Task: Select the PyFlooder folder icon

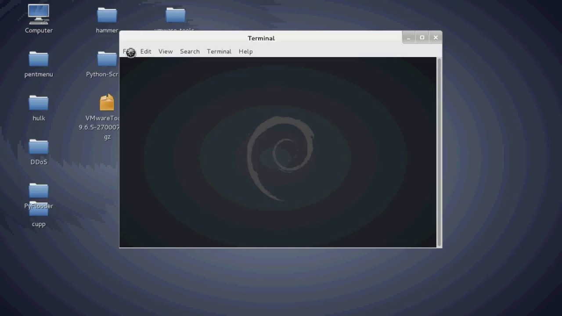Action: pyautogui.click(x=39, y=191)
